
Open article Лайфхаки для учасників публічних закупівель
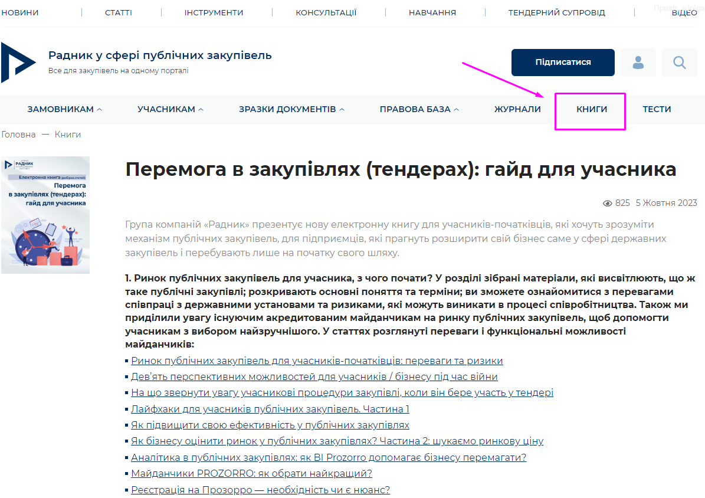click(270, 409)
